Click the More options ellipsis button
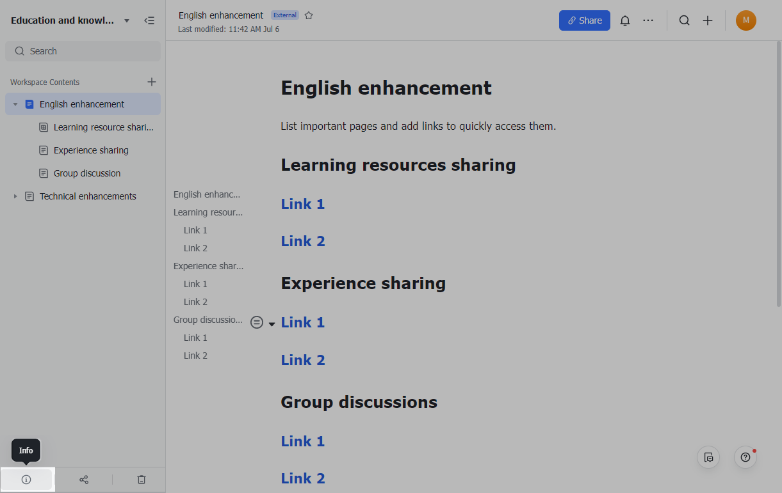 (648, 20)
